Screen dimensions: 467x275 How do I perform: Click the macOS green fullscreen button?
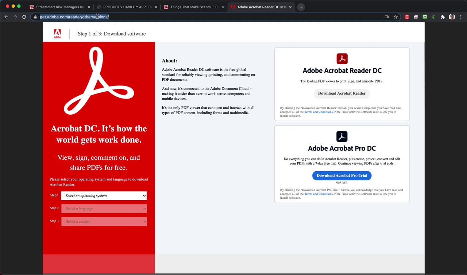pyautogui.click(x=19, y=7)
